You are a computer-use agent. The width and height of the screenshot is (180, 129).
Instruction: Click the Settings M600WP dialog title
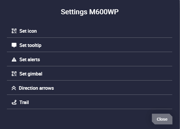[x=89, y=12]
